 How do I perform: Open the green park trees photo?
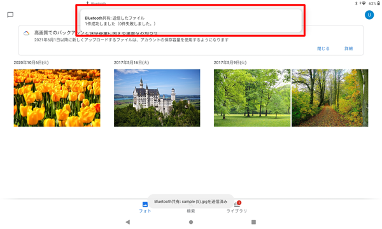coord(252,98)
